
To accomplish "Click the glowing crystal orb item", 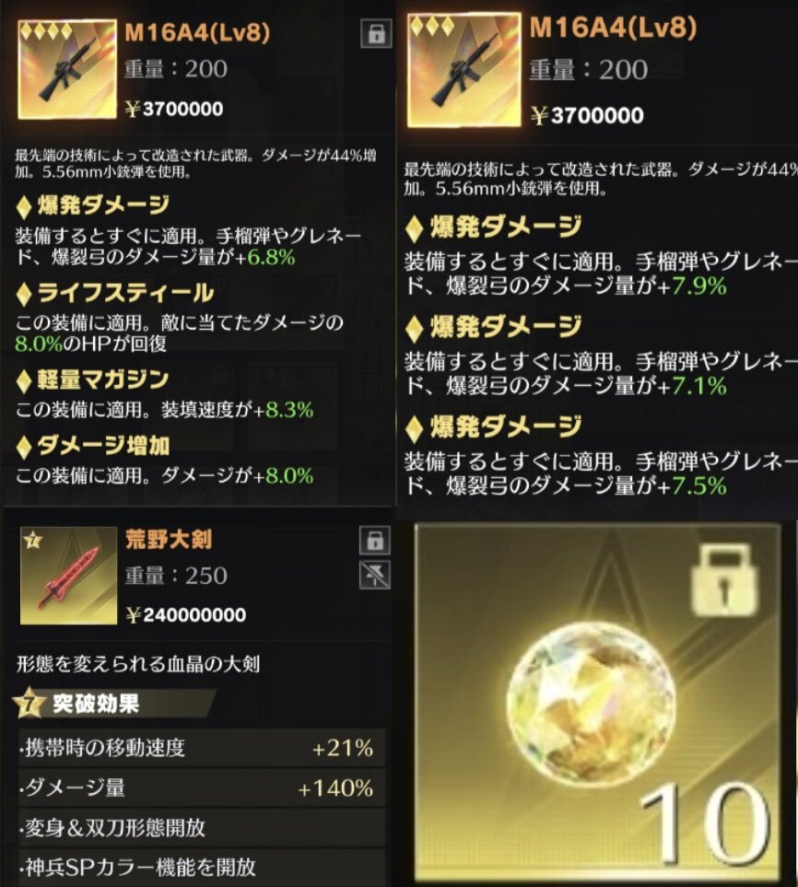I will point(592,703).
